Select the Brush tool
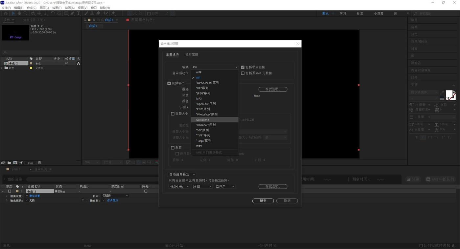 [86, 13]
